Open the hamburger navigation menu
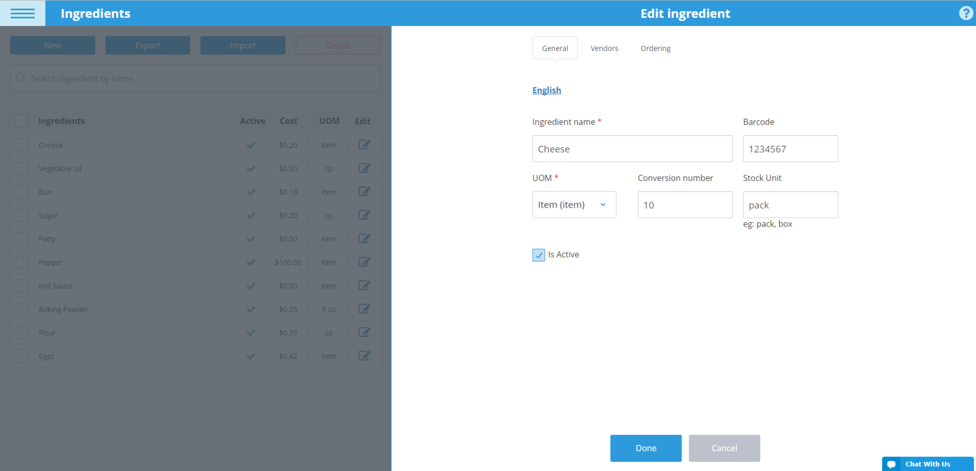 pos(22,14)
